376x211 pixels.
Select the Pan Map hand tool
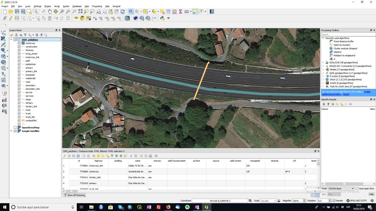(50, 12)
